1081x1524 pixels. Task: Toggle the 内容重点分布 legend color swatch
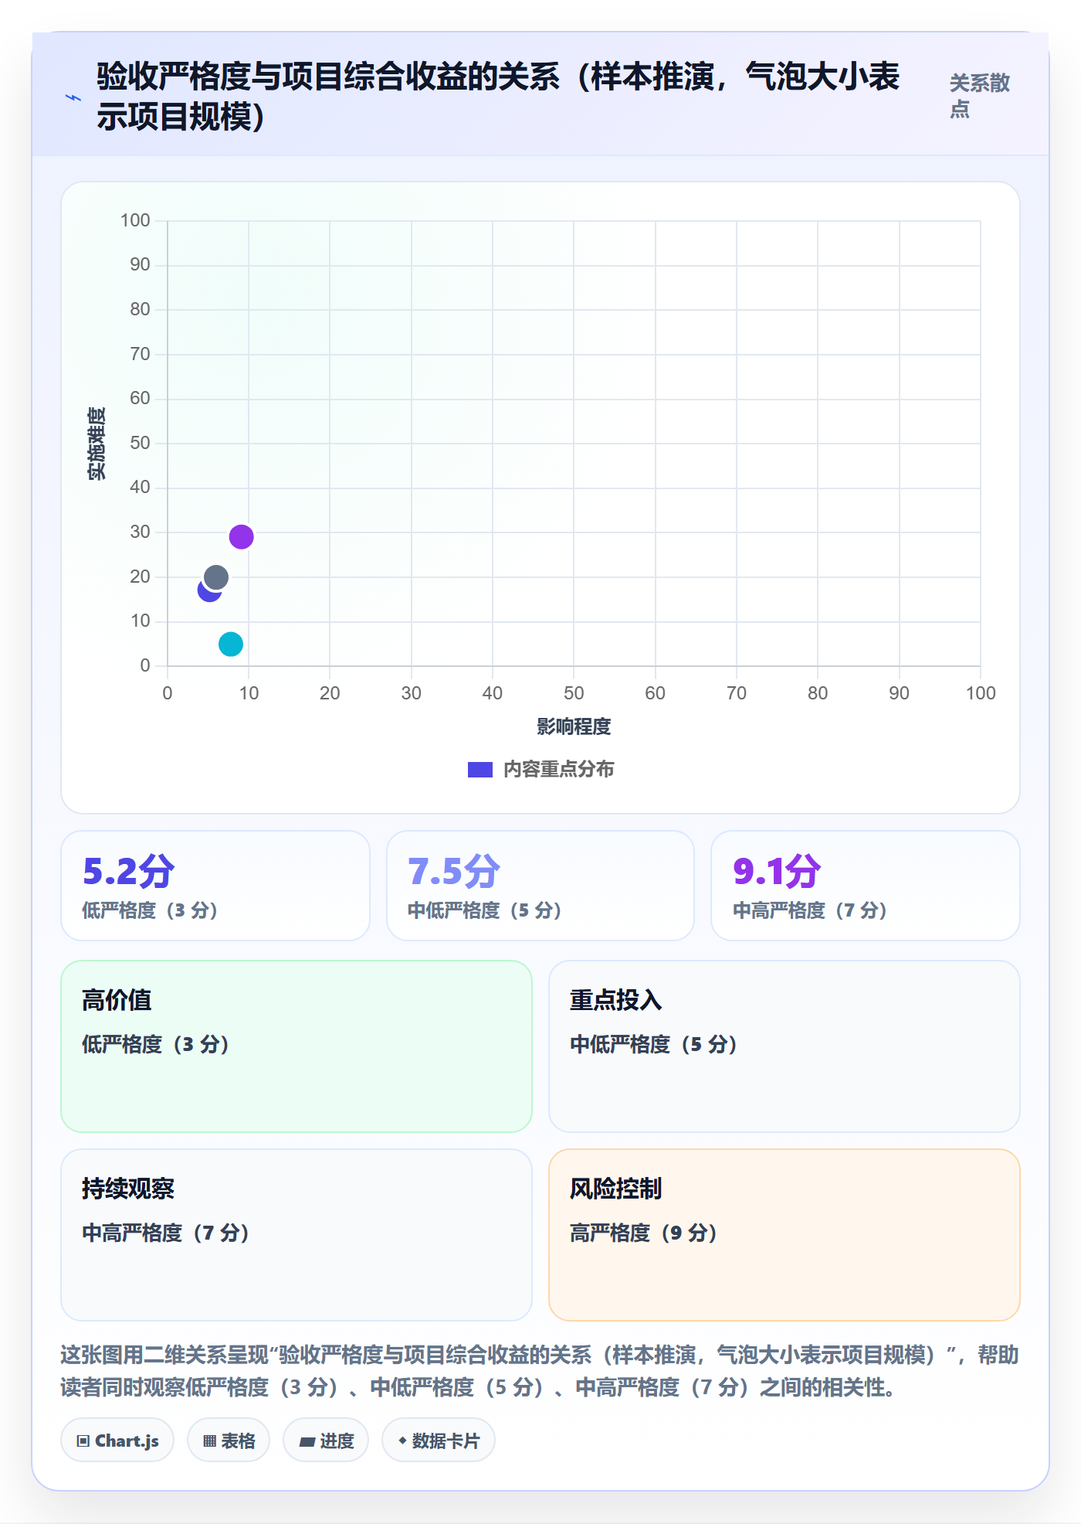point(480,770)
